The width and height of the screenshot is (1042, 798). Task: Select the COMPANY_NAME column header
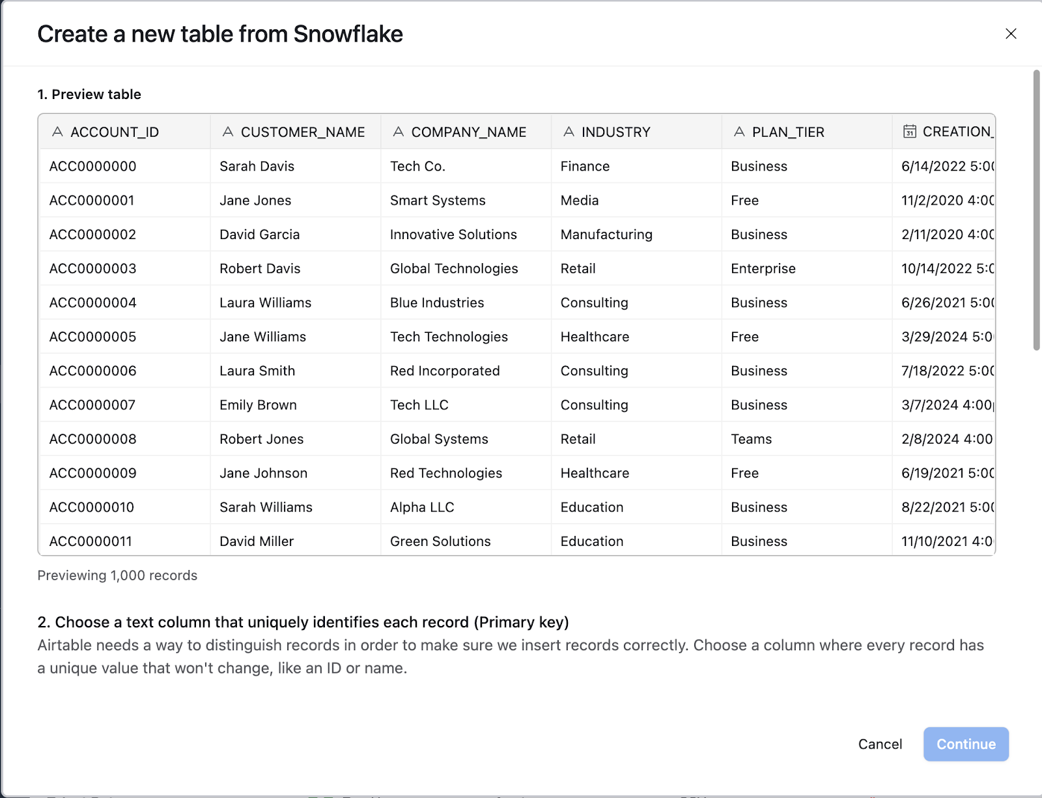click(x=466, y=132)
